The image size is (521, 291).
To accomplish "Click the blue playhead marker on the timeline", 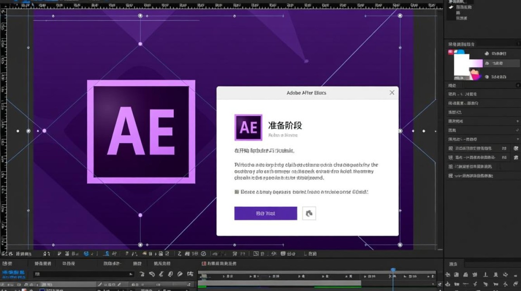I will (393, 270).
